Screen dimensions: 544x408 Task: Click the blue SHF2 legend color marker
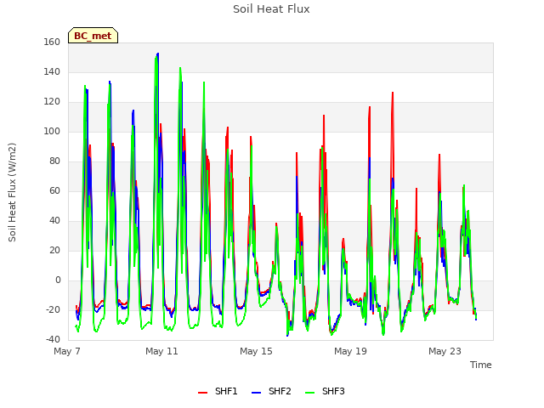[256, 393]
